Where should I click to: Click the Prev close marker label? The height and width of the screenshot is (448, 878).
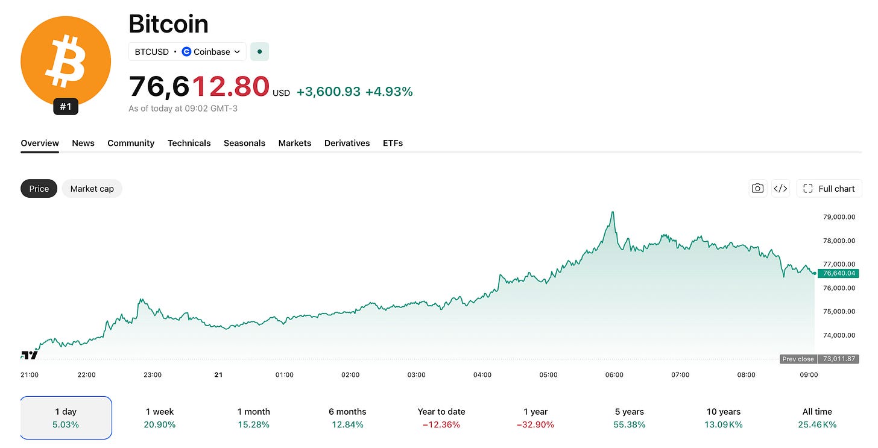point(798,359)
